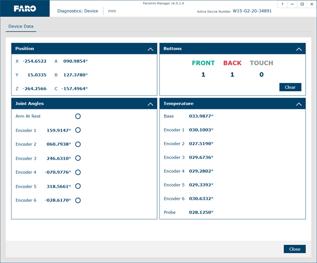Close the diagnostics dialog with Close button
The width and height of the screenshot is (317, 263).
tap(294, 249)
